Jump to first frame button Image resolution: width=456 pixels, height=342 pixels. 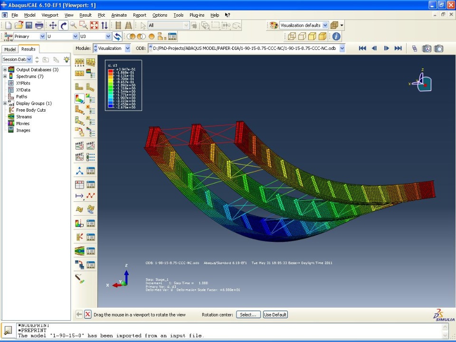pos(362,48)
